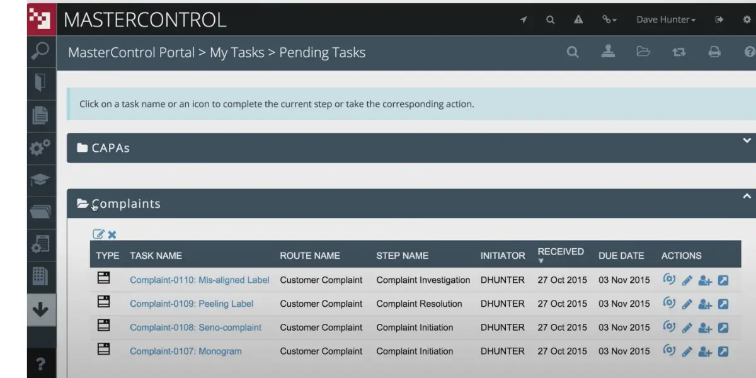
Task: Click the navigation arrow icon in top bar
Action: pos(524,20)
